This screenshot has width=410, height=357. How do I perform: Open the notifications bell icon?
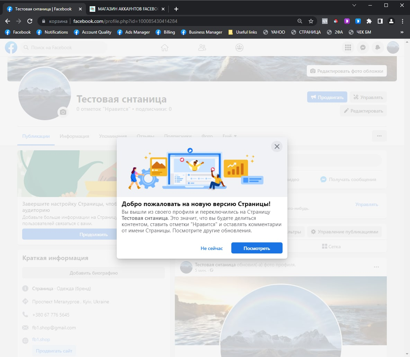pos(377,47)
